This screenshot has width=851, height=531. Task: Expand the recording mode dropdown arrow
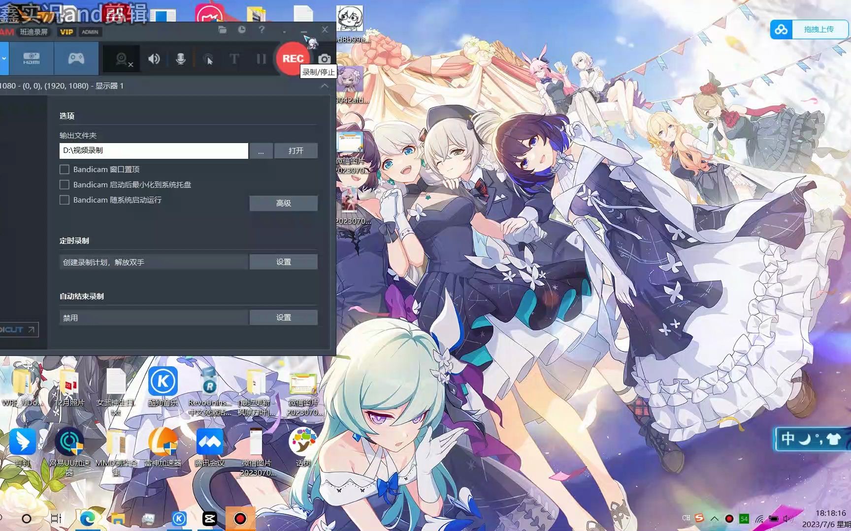pyautogui.click(x=4, y=59)
